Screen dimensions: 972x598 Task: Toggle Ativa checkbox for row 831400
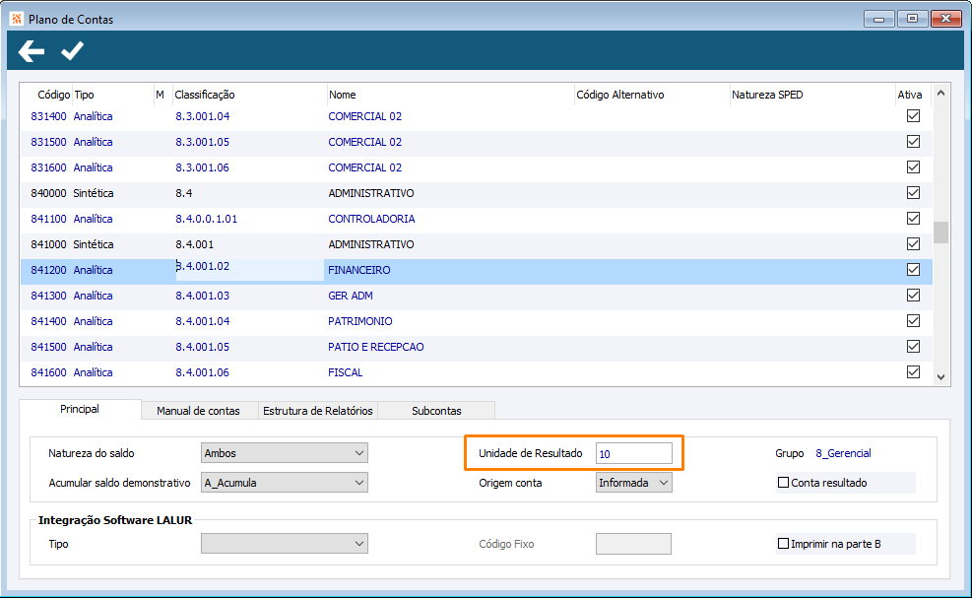click(913, 116)
